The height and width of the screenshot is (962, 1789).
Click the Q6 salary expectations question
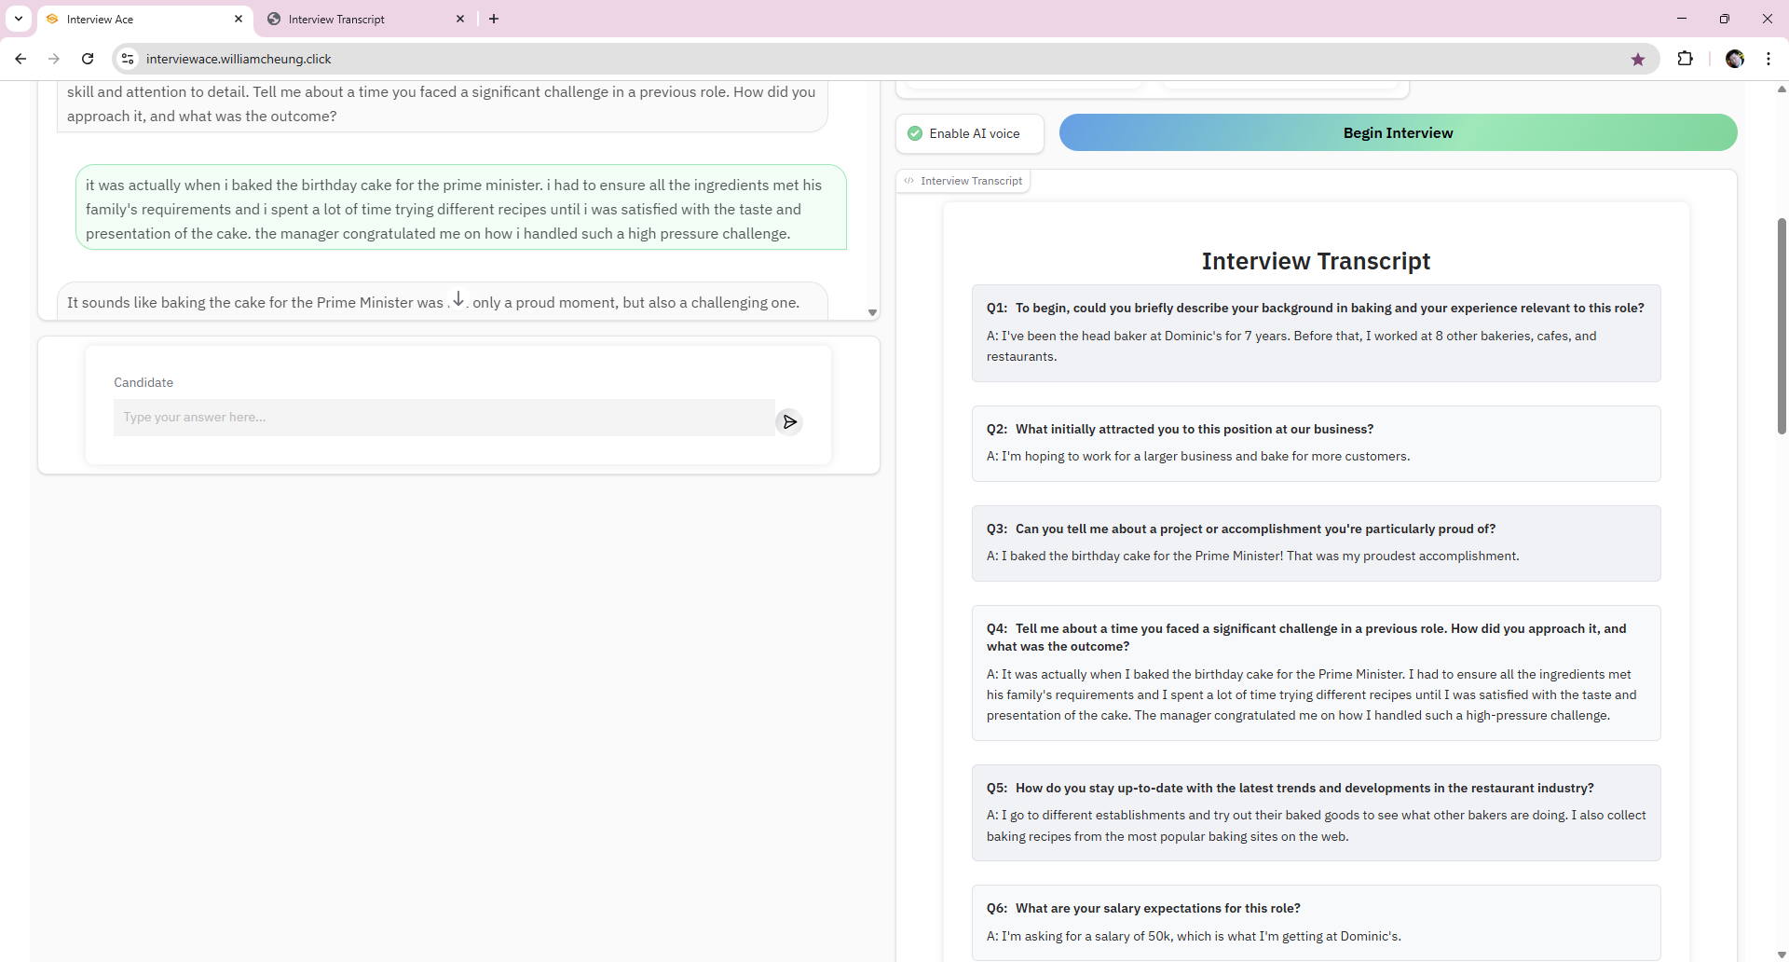[x=1143, y=908]
